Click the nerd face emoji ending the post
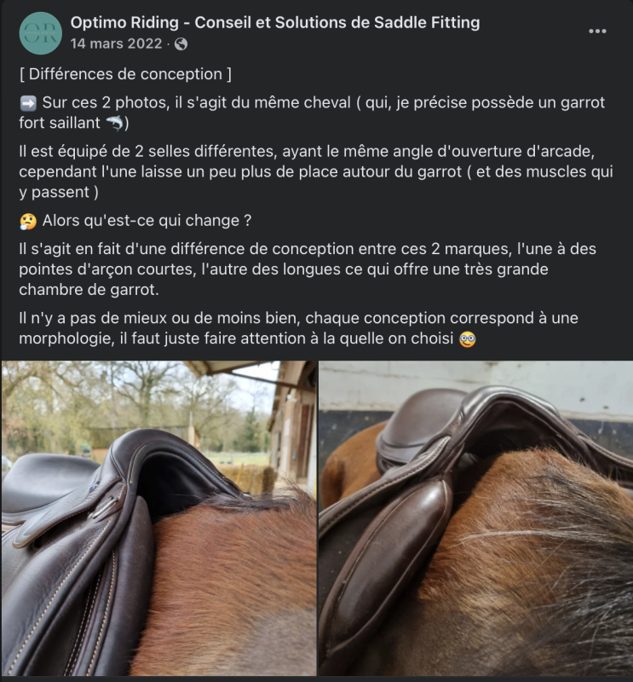This screenshot has width=633, height=682. coord(468,338)
